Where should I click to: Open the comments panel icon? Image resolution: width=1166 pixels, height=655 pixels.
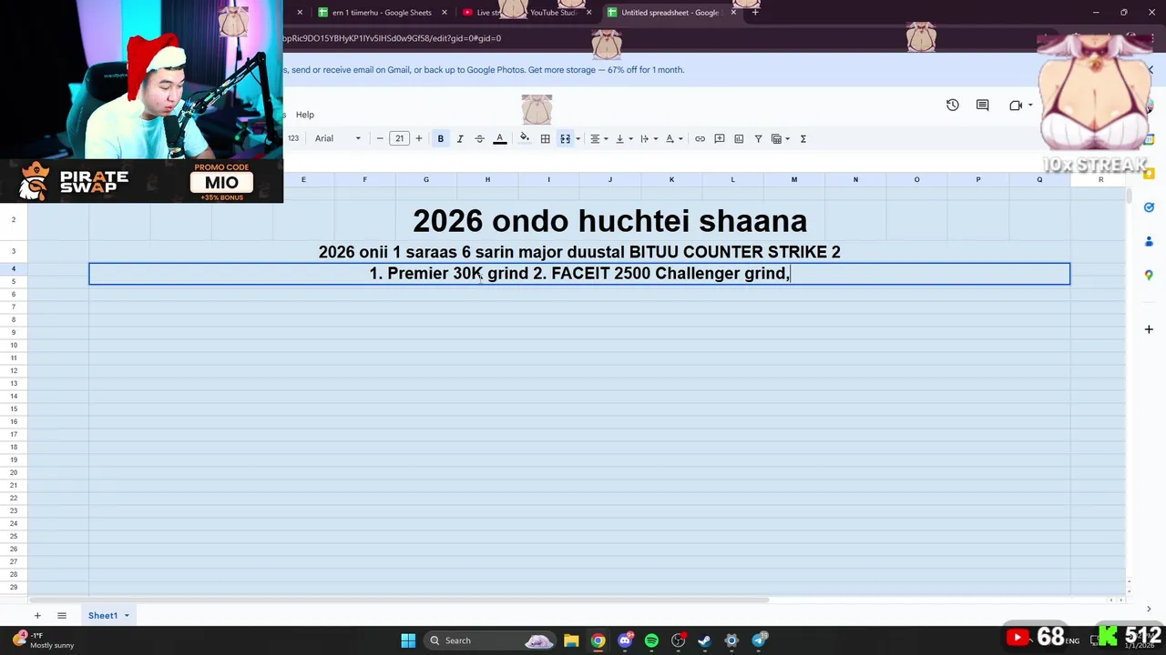pos(982,106)
